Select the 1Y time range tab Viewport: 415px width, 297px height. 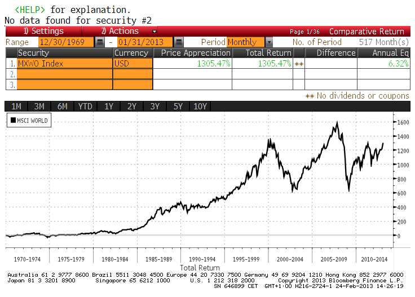point(108,107)
